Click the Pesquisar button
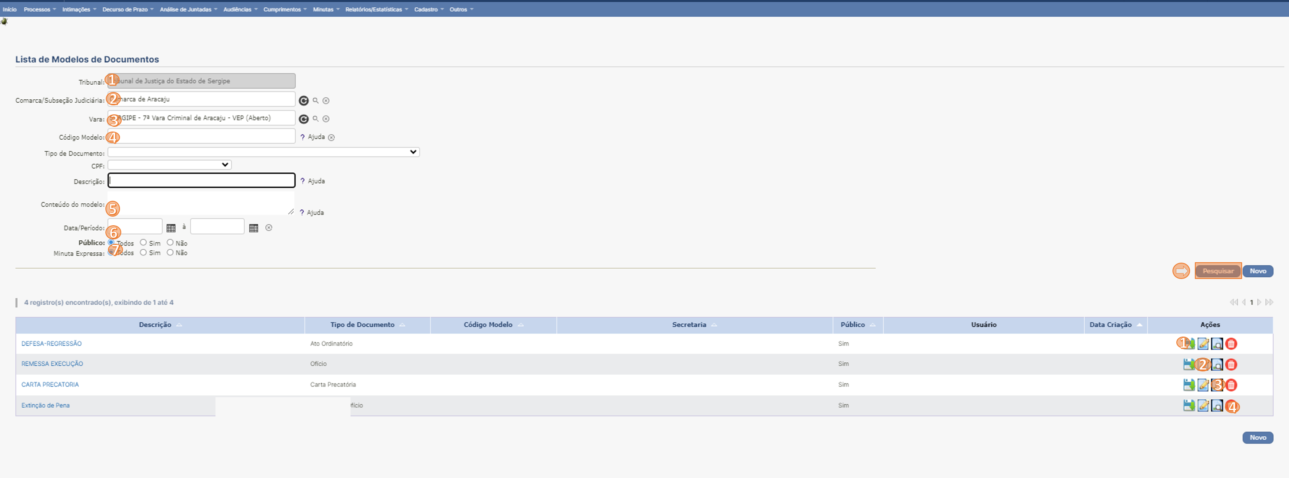 pyautogui.click(x=1218, y=271)
